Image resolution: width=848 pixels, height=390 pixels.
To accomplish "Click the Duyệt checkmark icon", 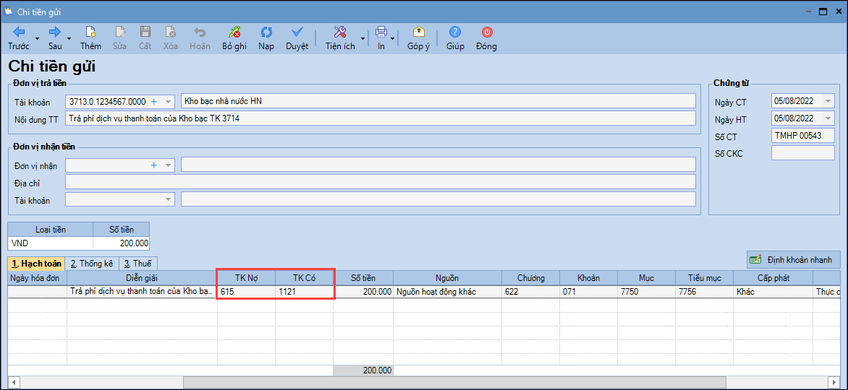I will click(297, 32).
